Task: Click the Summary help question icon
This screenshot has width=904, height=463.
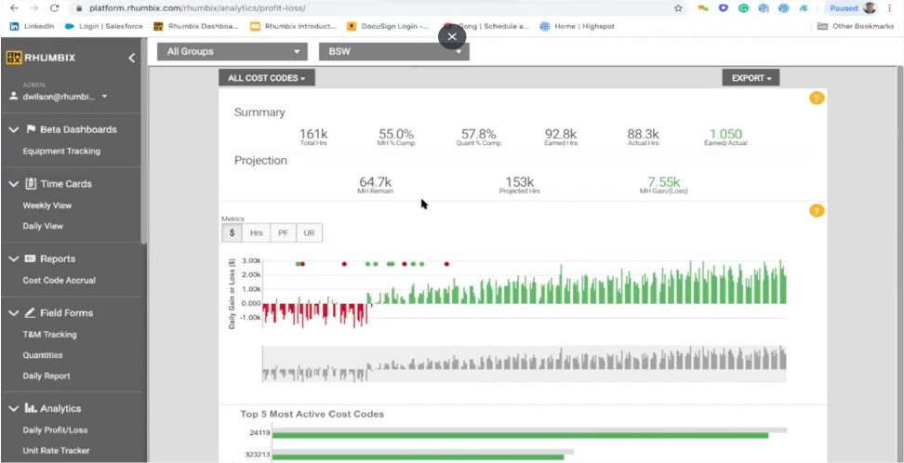Action: 817,98
